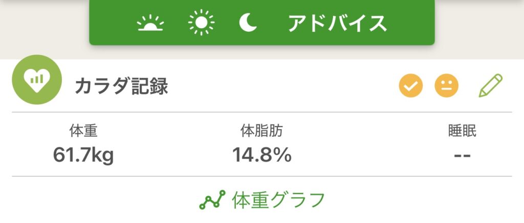Toggle the orange checkmark status
Viewport: 524px width, 223px height.
[x=411, y=86]
